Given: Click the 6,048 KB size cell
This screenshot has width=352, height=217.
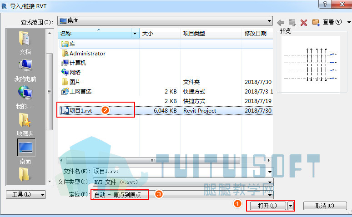Looking at the screenshot, I should coord(165,110).
